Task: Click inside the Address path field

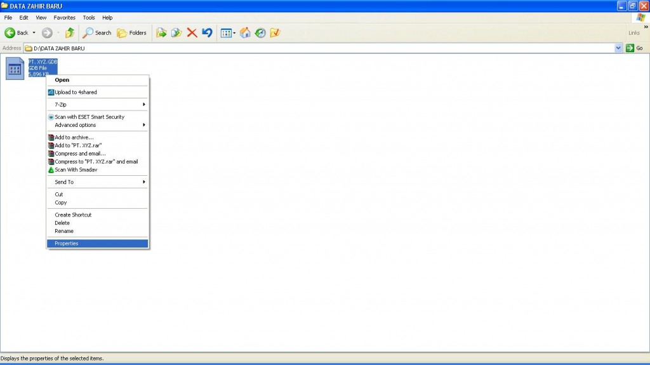Action: click(x=317, y=48)
